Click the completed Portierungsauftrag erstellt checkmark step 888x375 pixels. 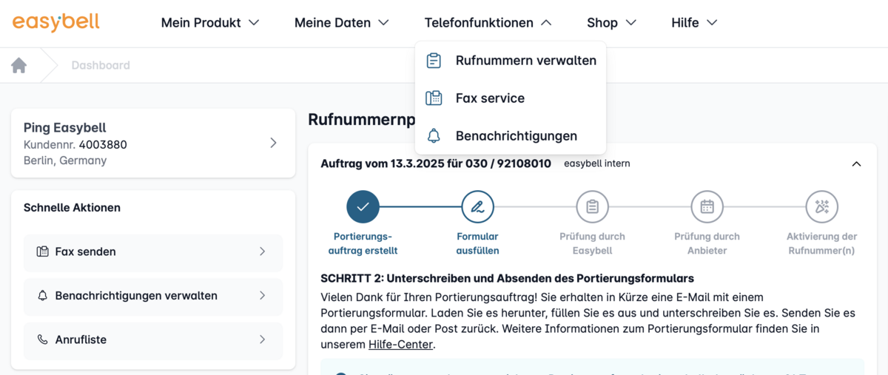(x=363, y=207)
